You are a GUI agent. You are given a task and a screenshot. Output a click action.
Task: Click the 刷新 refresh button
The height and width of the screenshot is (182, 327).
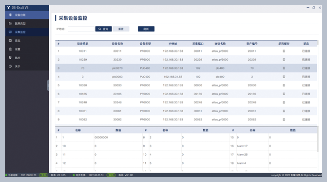tap(146, 29)
